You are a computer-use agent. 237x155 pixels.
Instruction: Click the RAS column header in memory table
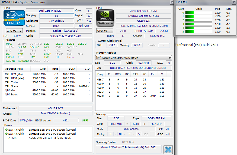[135, 74]
